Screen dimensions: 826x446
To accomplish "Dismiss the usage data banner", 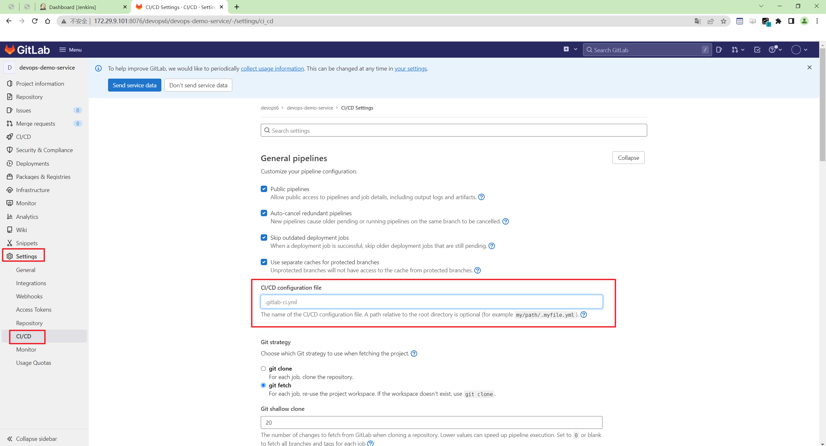I will pos(809,67).
